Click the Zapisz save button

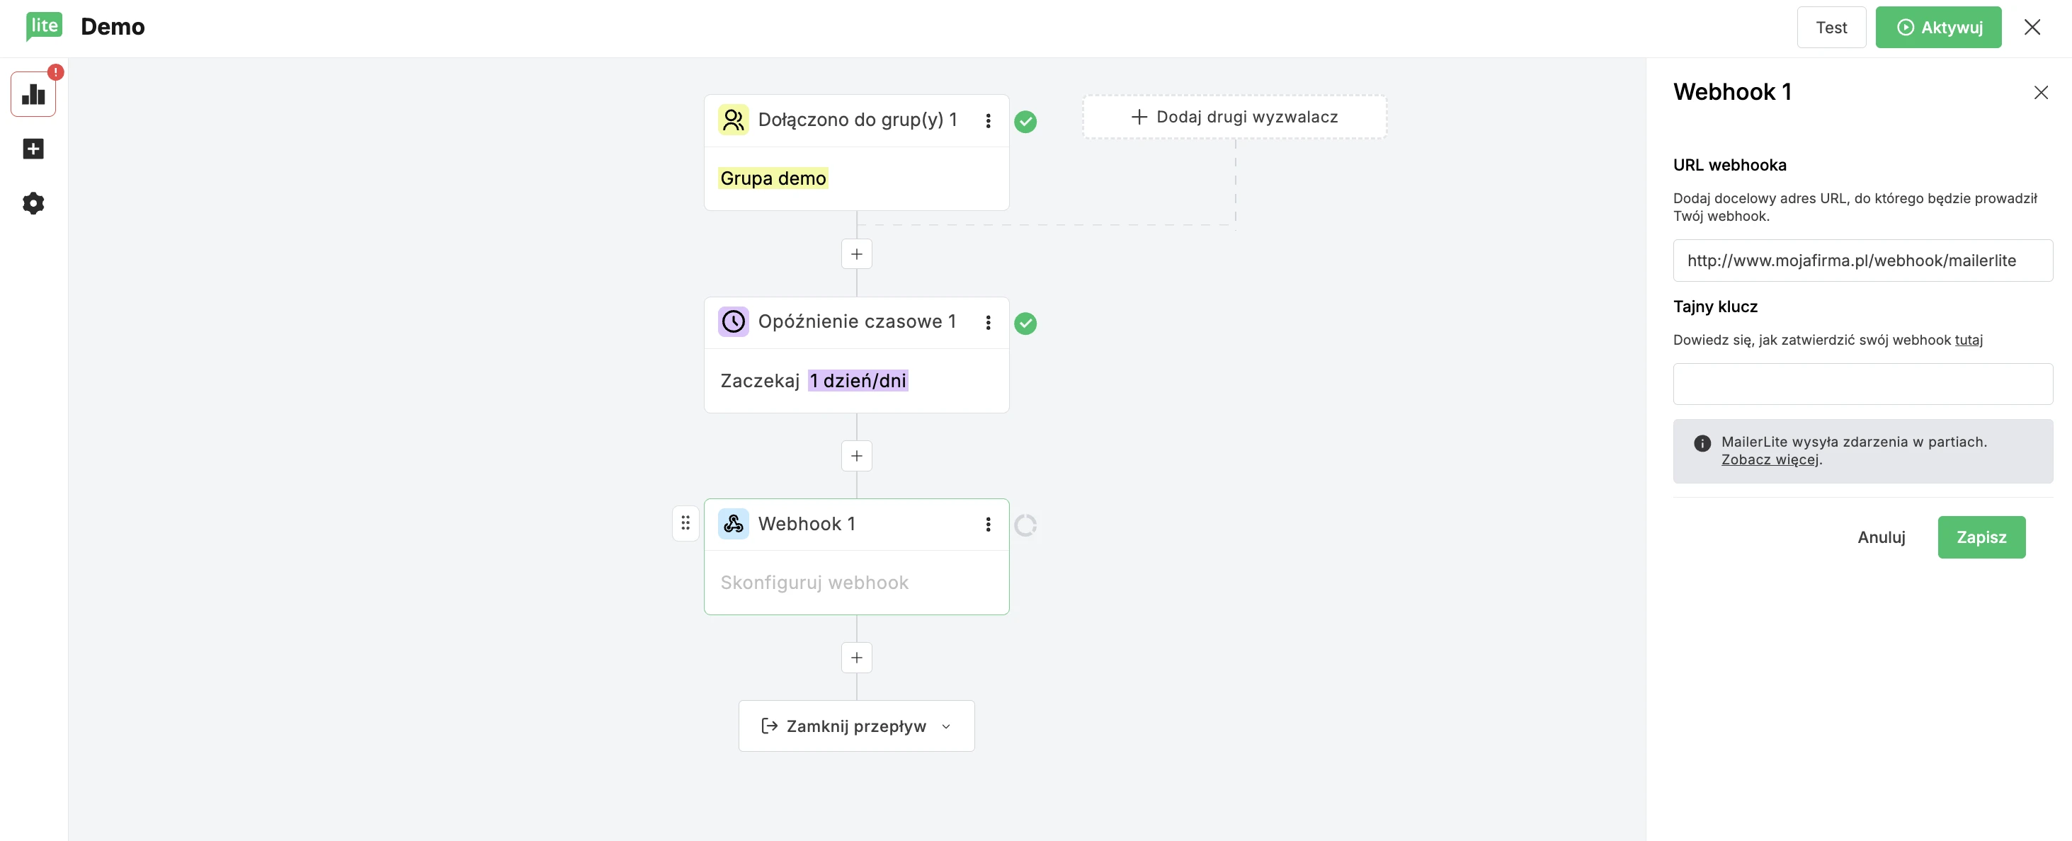point(1981,537)
